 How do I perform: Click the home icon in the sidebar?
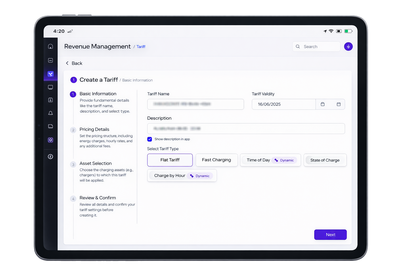click(x=51, y=47)
